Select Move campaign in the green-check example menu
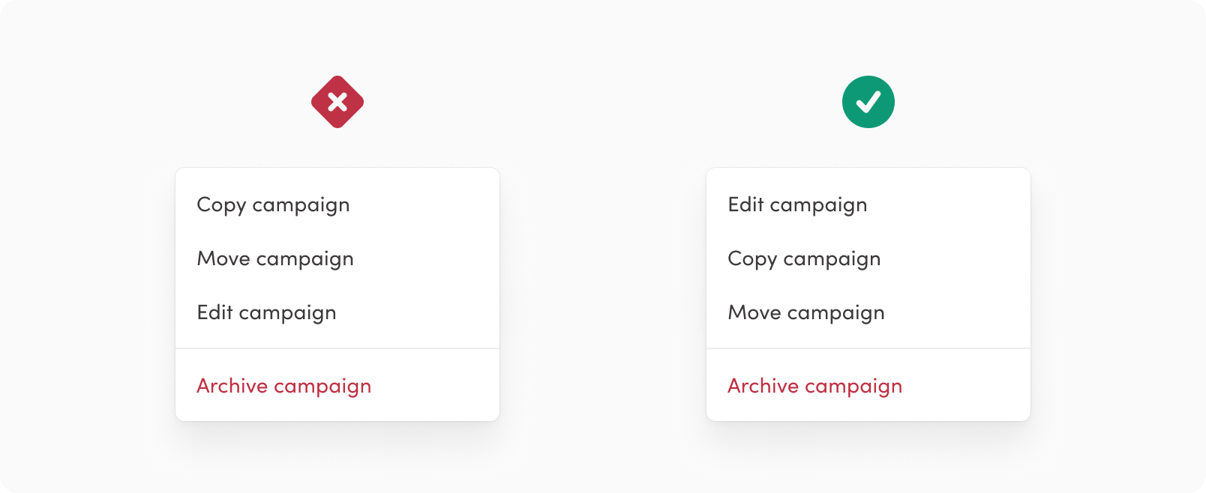The height and width of the screenshot is (493, 1206). pos(806,313)
